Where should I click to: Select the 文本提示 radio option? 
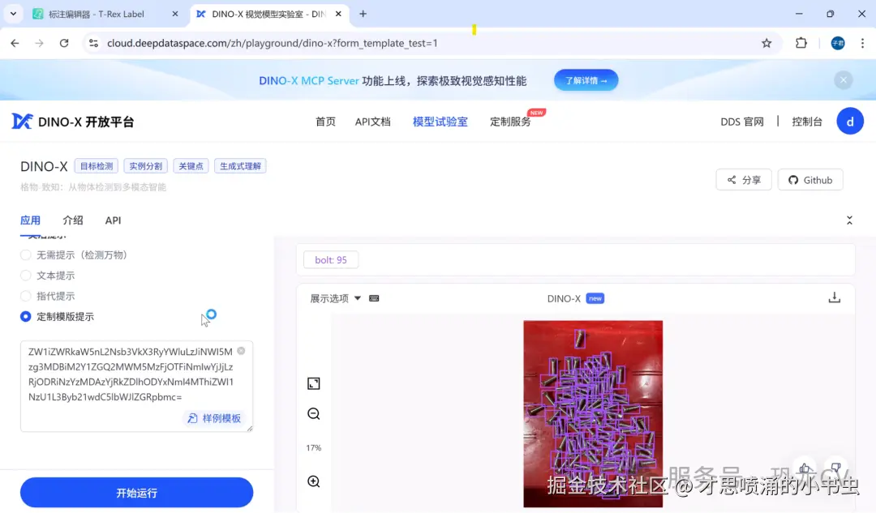click(x=25, y=275)
